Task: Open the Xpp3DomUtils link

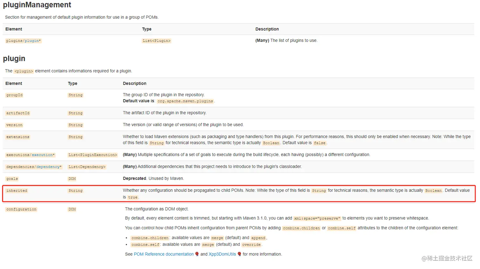Action: [x=222, y=254]
